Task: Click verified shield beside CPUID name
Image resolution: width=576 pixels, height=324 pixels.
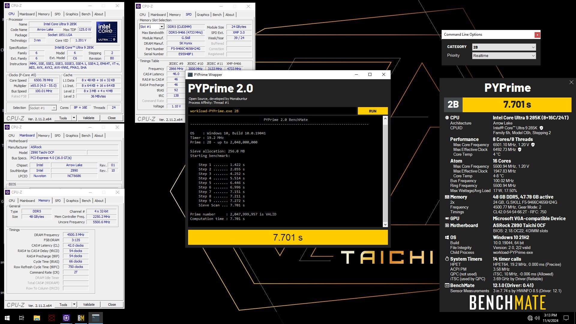Action: (541, 128)
